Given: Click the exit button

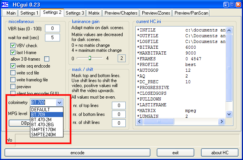Looking at the screenshot, I should pyautogui.click(x=175, y=153).
